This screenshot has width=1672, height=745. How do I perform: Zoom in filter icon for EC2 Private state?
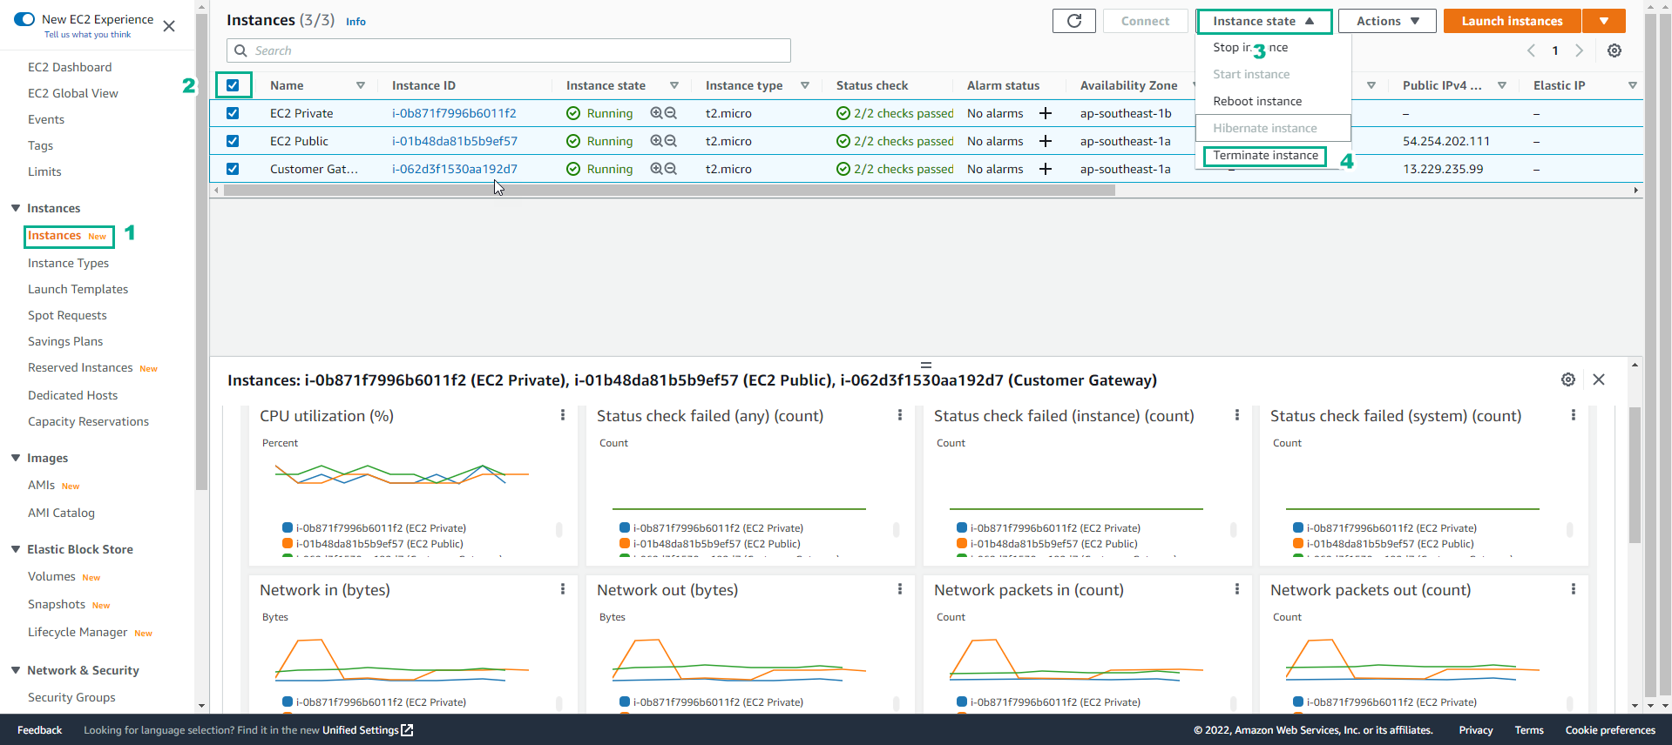656,113
